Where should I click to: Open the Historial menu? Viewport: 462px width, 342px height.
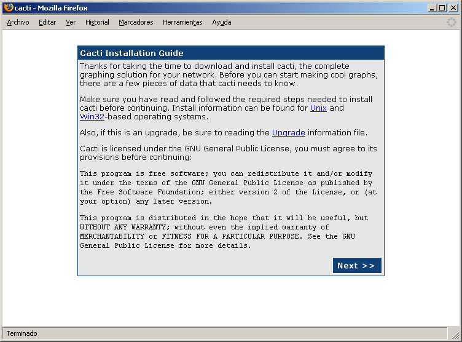coord(97,22)
